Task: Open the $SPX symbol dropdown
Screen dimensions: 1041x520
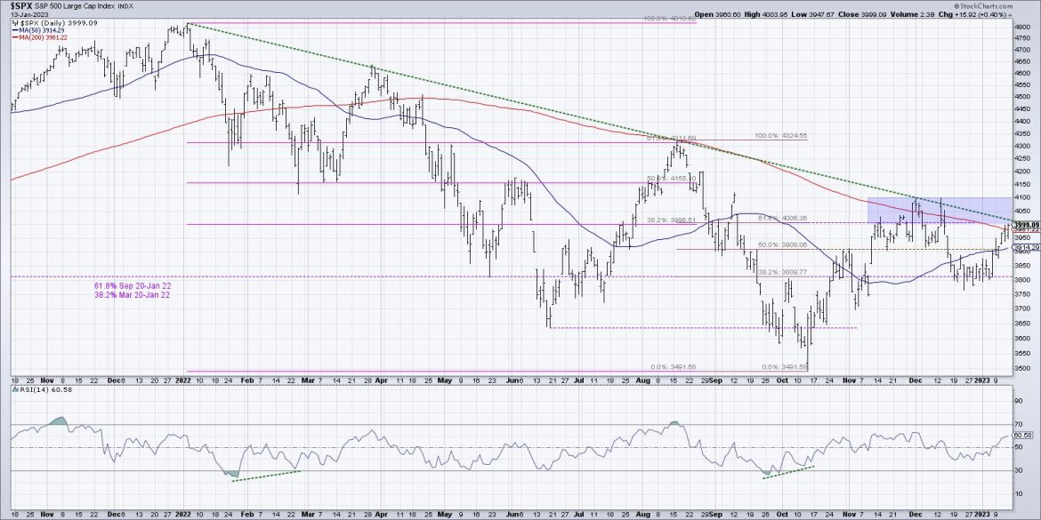Action: 22,7
